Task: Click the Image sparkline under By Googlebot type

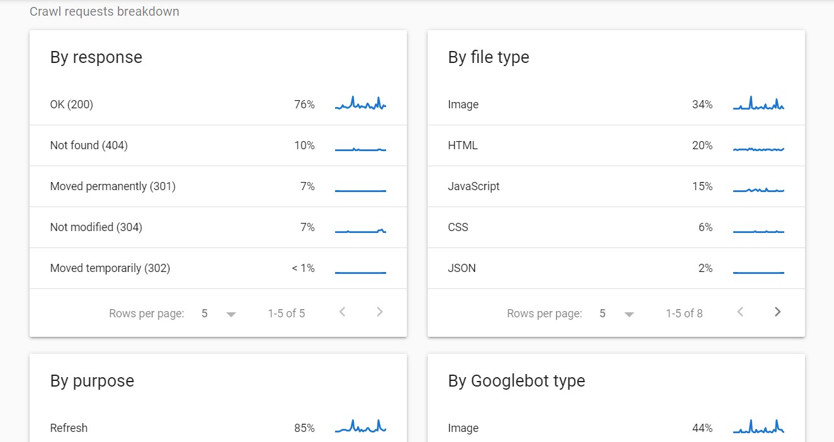Action: point(758,426)
